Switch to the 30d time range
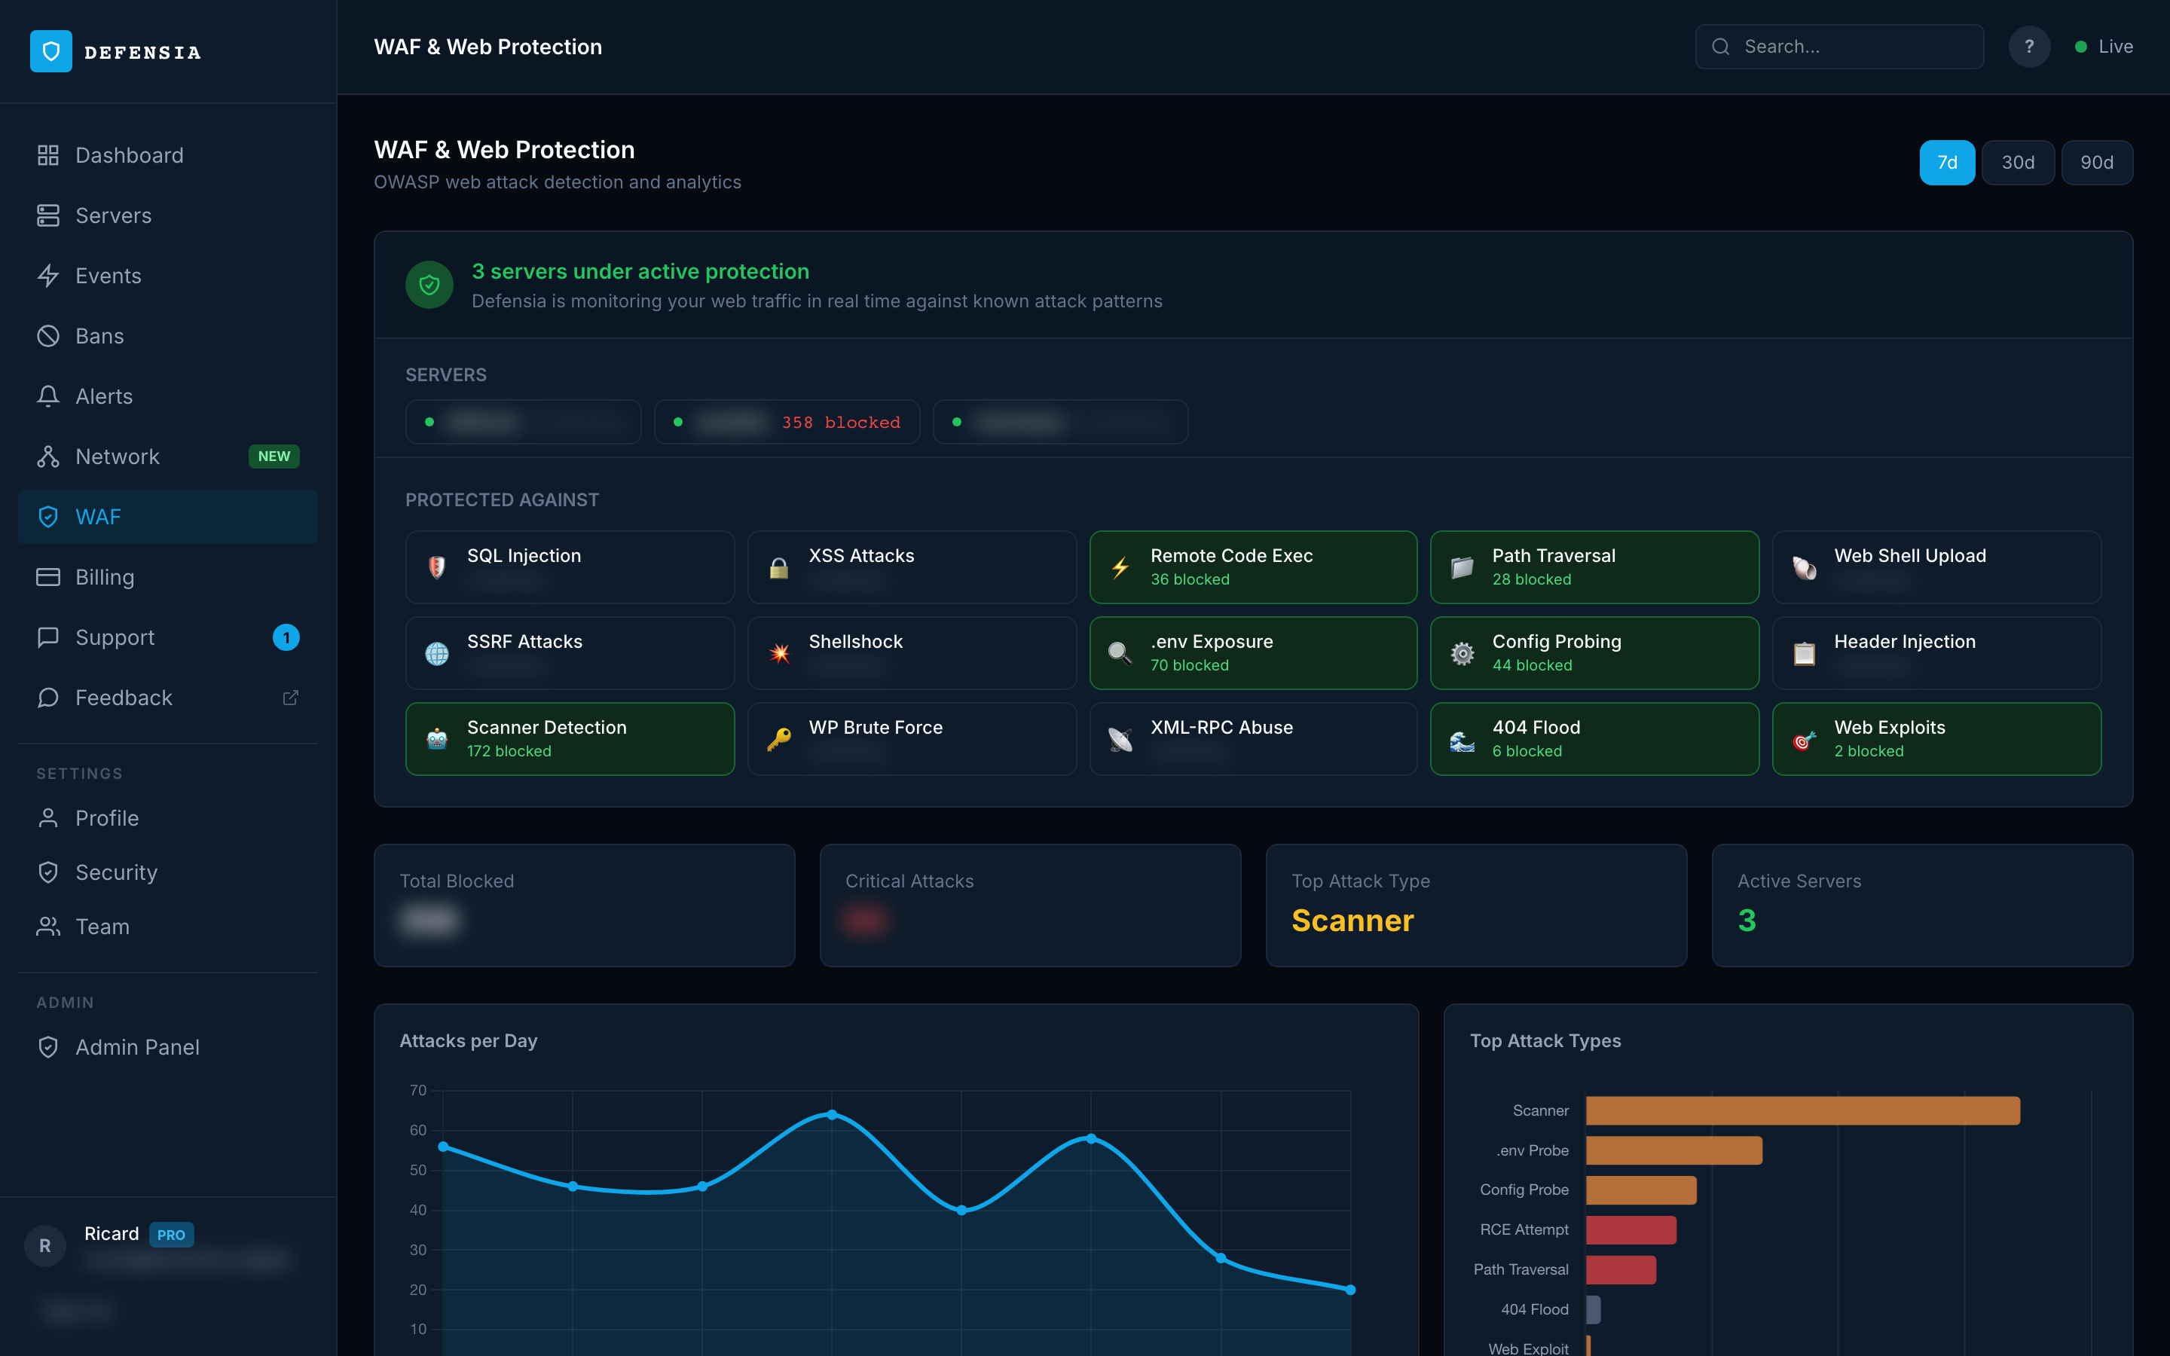 [x=2019, y=162]
